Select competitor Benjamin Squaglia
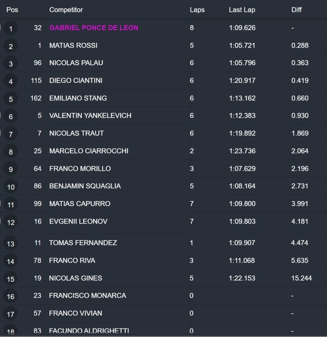The height and width of the screenshot is (337, 327). (85, 186)
